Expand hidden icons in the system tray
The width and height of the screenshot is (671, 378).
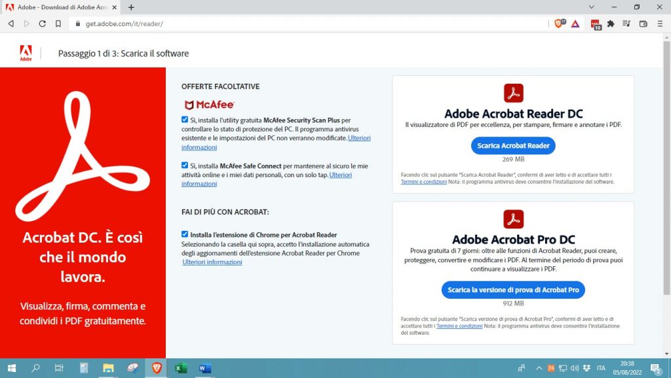click(539, 368)
